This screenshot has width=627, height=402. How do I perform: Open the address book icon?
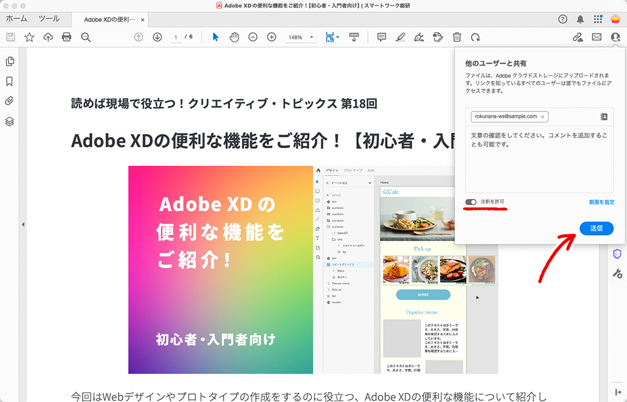pos(604,117)
